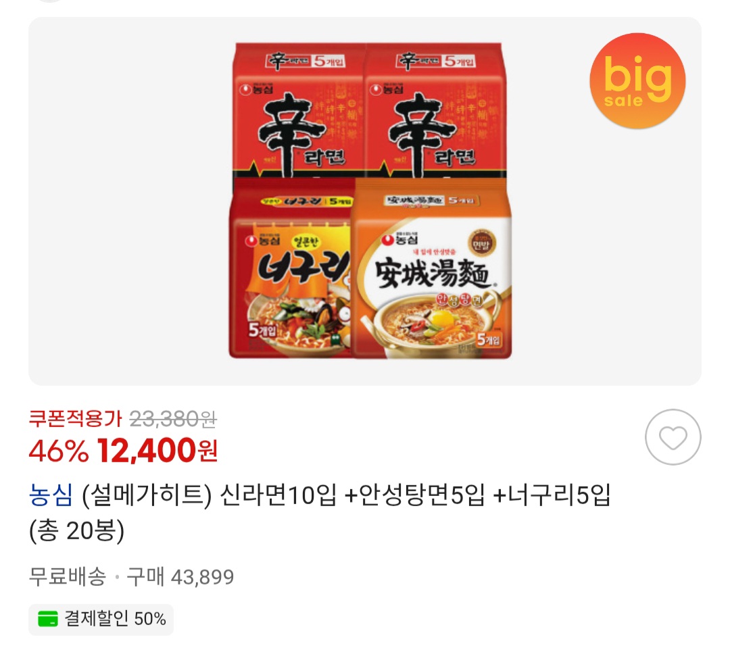The width and height of the screenshot is (730, 648).
Task: Click the gray product image background
Action: tap(130, 200)
